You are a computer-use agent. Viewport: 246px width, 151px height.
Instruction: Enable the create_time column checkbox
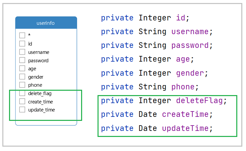point(22,101)
